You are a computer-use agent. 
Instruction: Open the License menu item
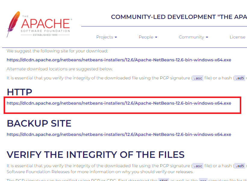click(x=237, y=37)
